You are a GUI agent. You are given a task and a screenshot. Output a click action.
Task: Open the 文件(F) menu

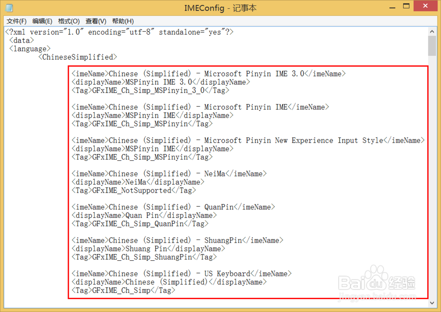point(16,21)
